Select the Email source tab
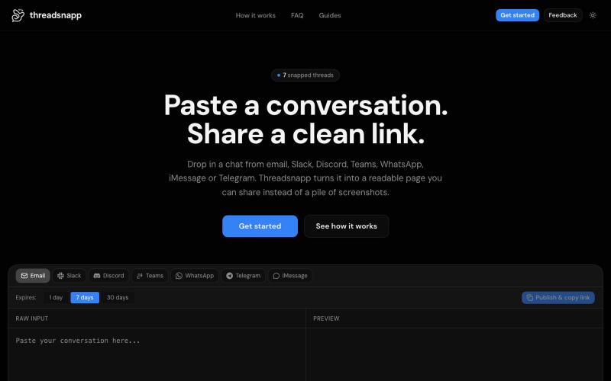611x381 pixels. 33,276
